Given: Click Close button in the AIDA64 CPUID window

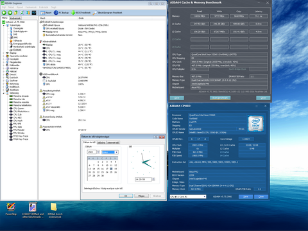Looking at the screenshot, I should click(261, 196).
